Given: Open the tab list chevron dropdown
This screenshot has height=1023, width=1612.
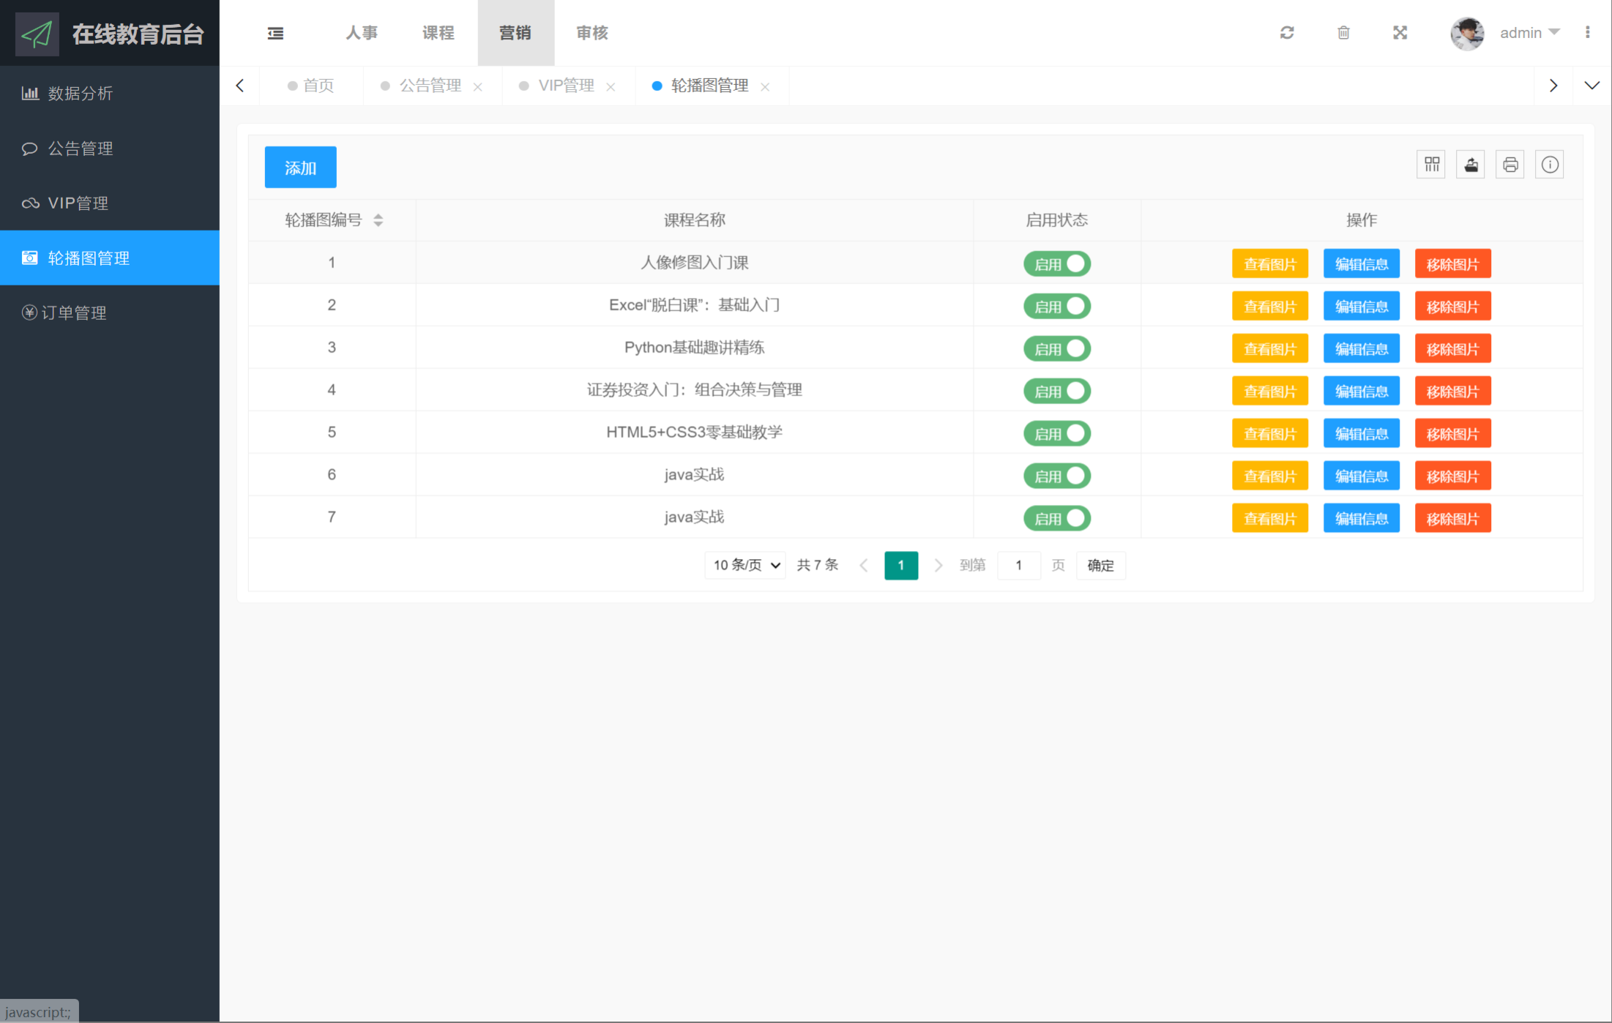Looking at the screenshot, I should [x=1592, y=86].
